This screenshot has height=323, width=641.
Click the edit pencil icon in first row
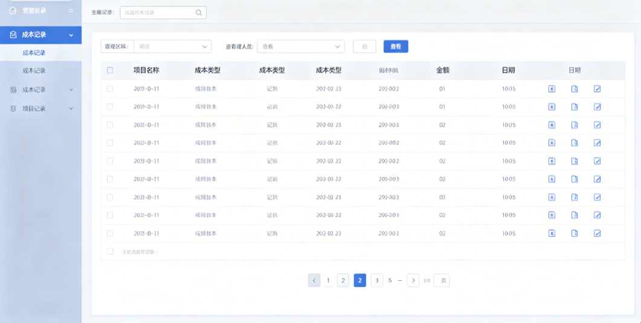(598, 89)
